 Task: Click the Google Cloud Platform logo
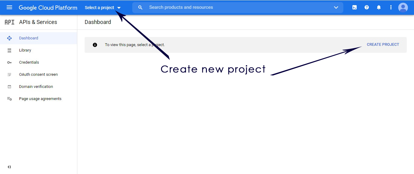point(48,8)
